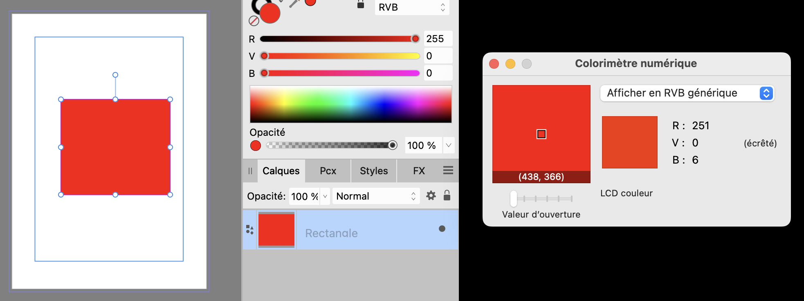Open the color opacity 100 % dropdown arrow

click(449, 146)
